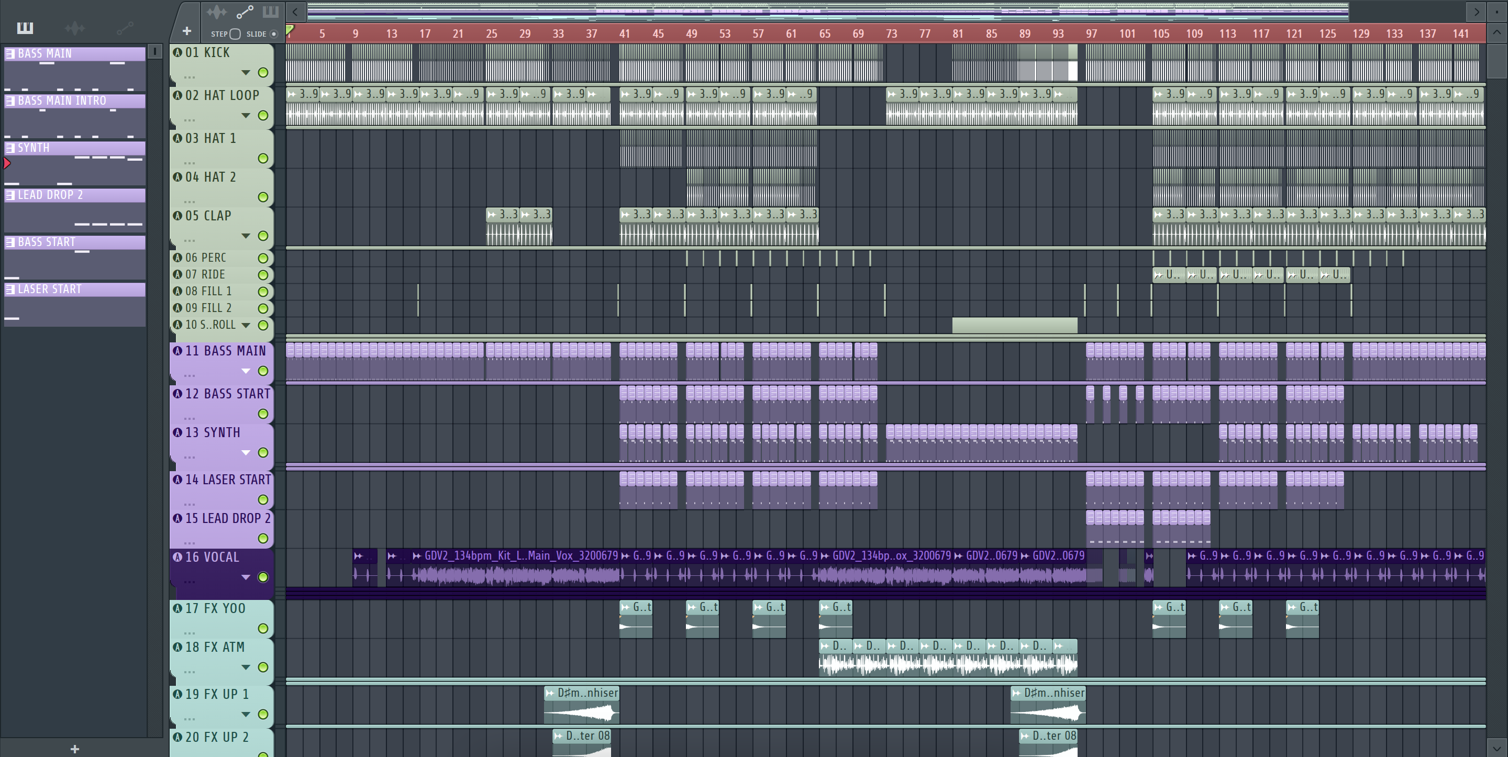Toggle automation clip filter above track headers
1508x757 pixels.
point(245,12)
